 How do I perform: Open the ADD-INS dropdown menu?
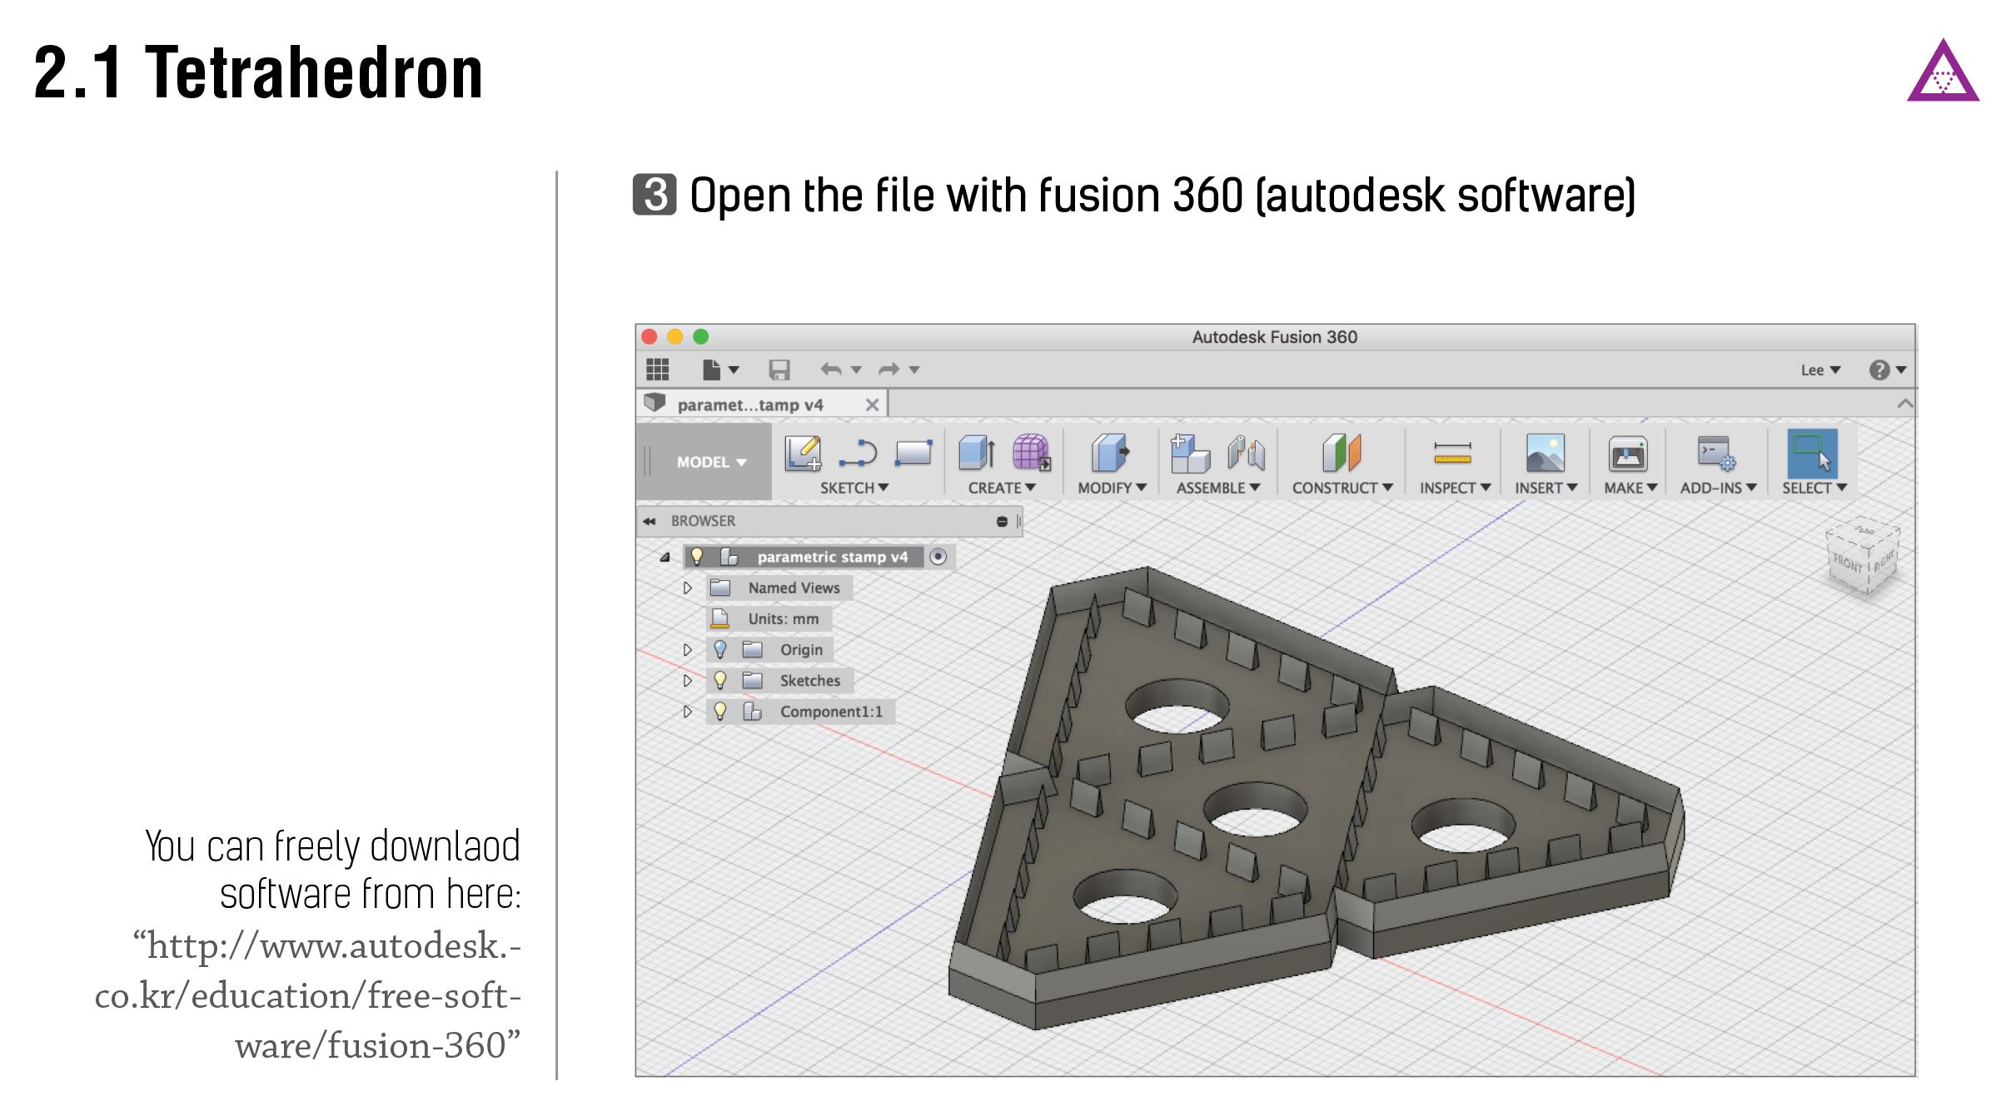pyautogui.click(x=1718, y=488)
